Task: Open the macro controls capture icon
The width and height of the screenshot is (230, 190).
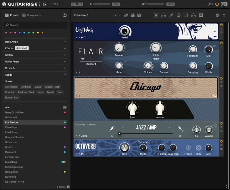Action: pyautogui.click(x=156, y=15)
